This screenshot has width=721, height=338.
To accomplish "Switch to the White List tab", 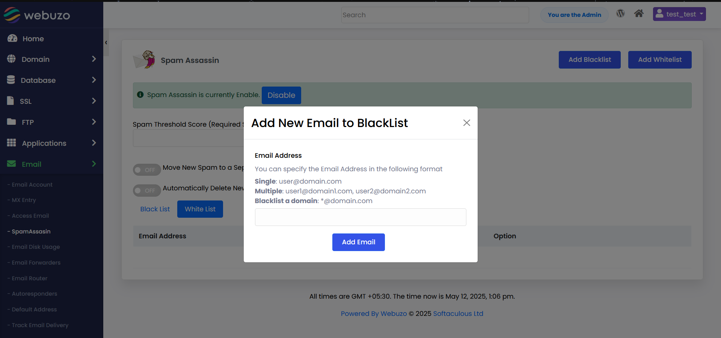I will (200, 209).
